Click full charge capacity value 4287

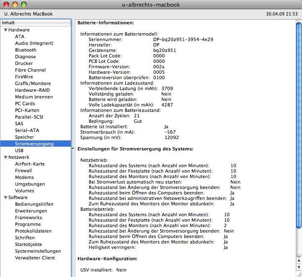point(167,105)
